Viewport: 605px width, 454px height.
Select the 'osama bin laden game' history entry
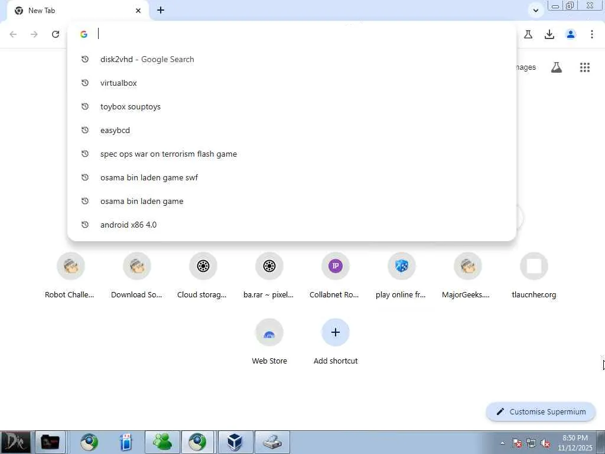pyautogui.click(x=291, y=201)
